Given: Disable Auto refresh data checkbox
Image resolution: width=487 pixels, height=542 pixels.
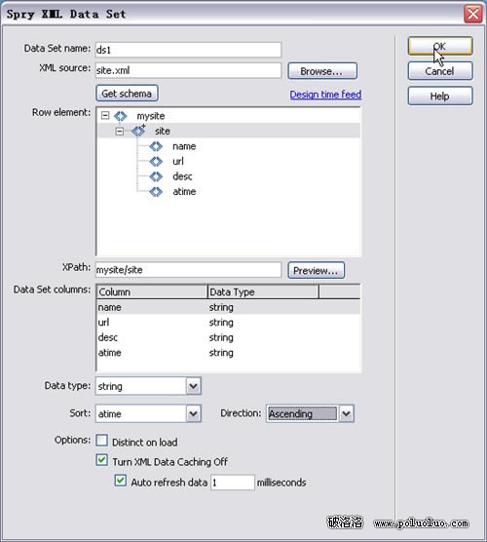Looking at the screenshot, I should 120,481.
